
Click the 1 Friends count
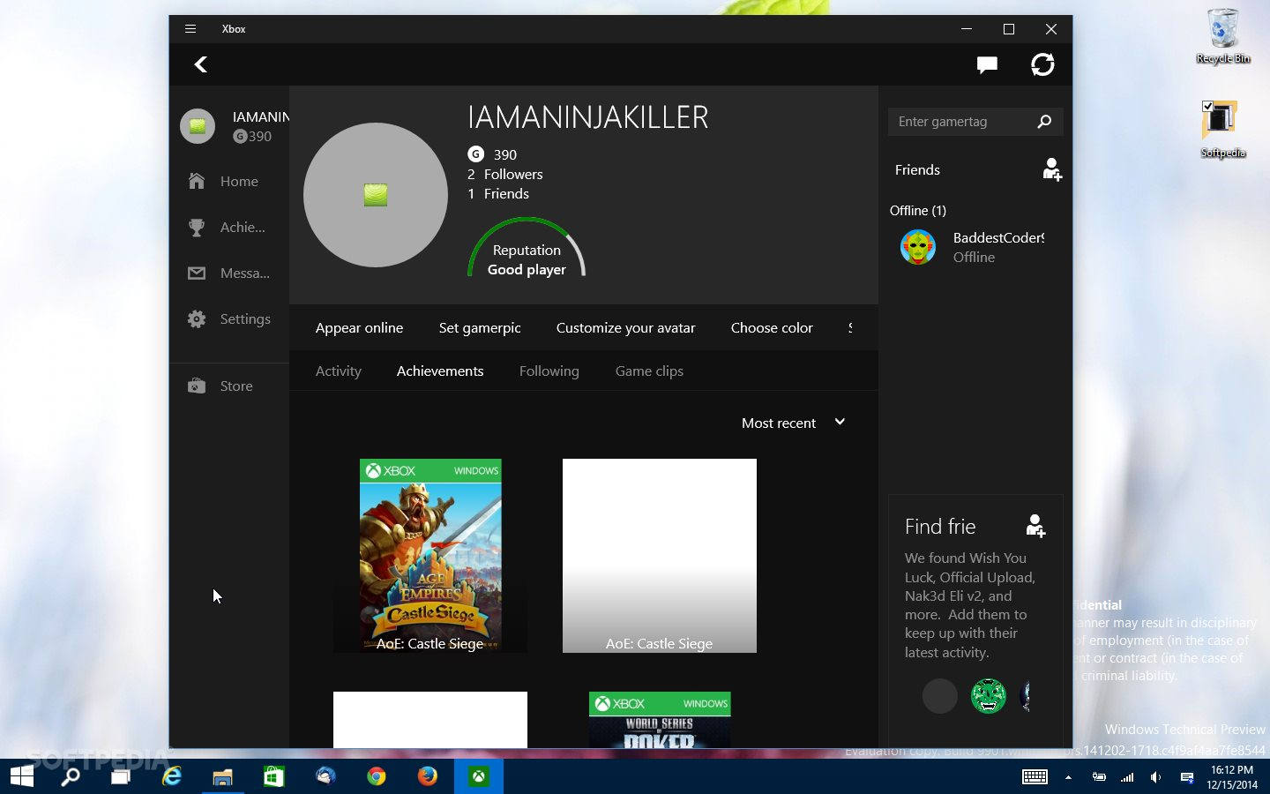pos(498,193)
